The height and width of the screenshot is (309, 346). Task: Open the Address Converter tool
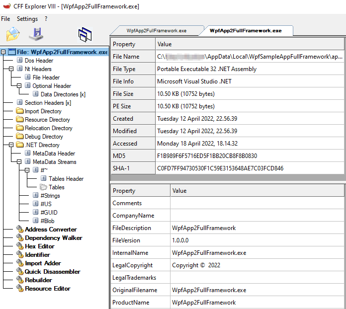coord(51,230)
